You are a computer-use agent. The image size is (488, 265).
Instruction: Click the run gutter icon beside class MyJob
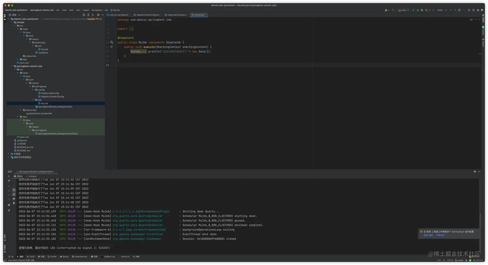[112, 42]
